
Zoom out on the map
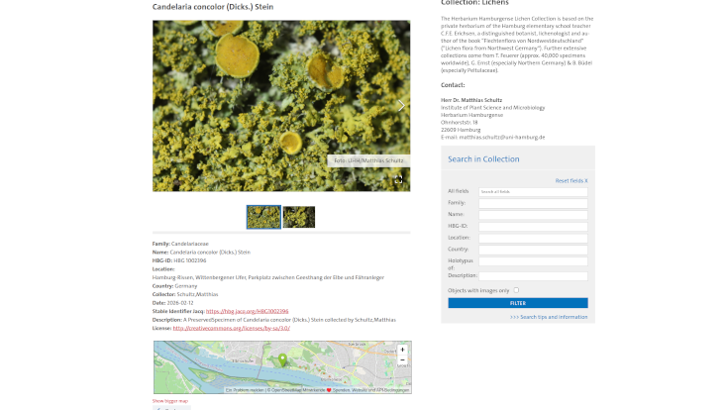pyautogui.click(x=402, y=360)
